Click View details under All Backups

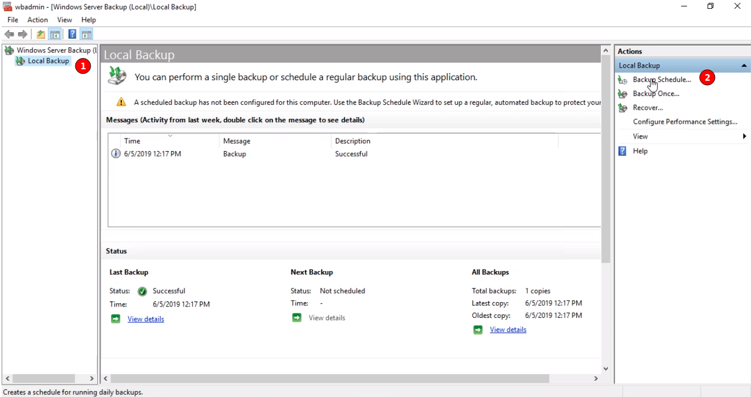pyautogui.click(x=508, y=329)
